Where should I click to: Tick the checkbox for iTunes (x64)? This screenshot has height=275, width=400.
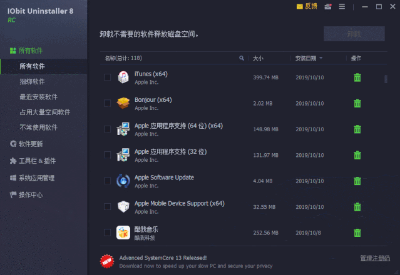pos(108,77)
